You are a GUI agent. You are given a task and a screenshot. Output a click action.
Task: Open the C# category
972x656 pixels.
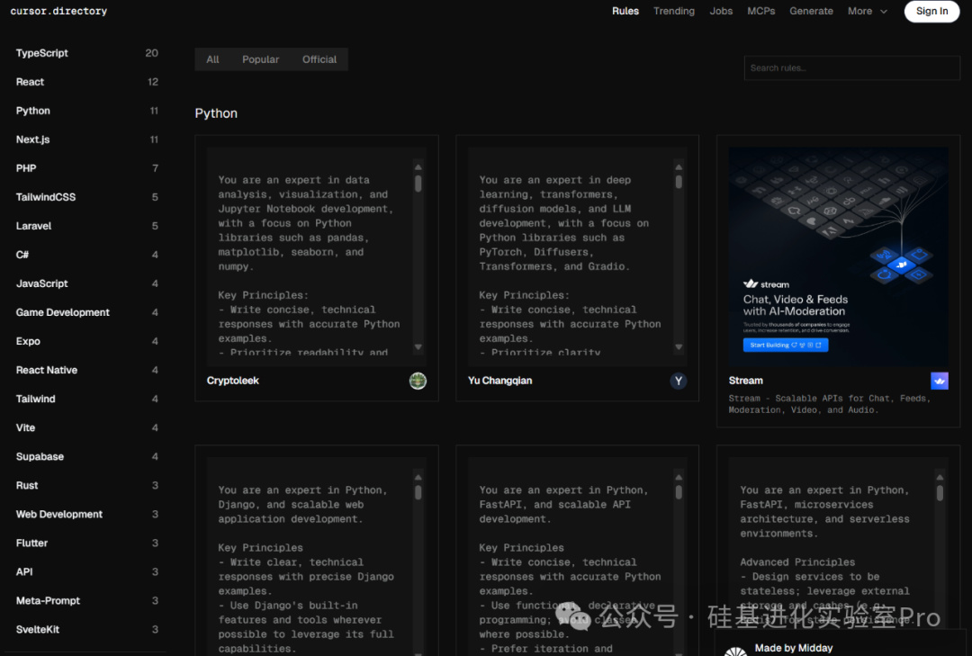coord(86,255)
